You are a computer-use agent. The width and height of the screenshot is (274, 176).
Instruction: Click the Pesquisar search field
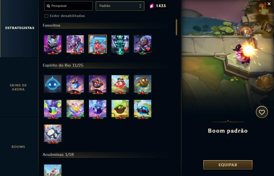[69, 6]
